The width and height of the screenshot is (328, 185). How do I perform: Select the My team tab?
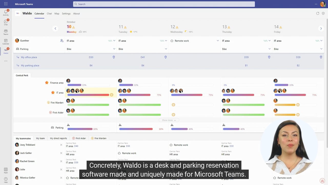pos(40,138)
